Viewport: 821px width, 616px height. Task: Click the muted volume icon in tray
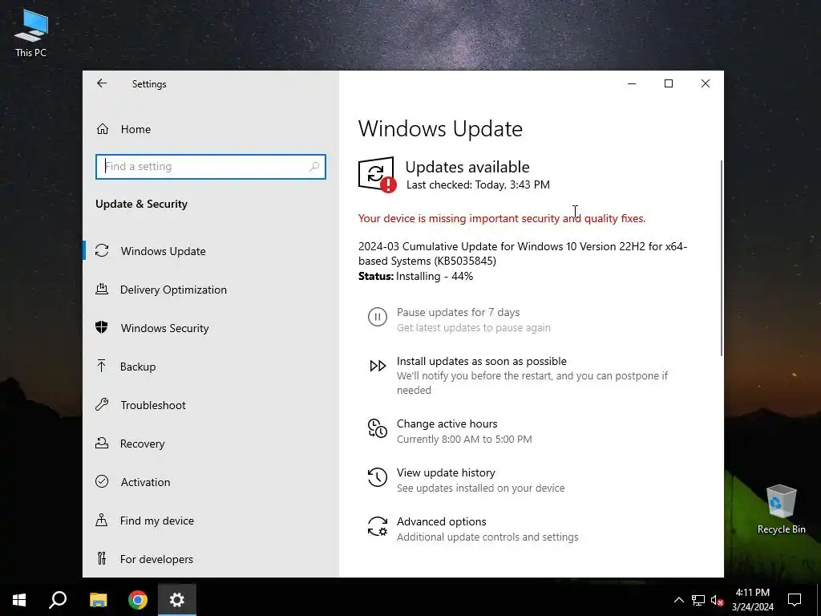pos(718,600)
